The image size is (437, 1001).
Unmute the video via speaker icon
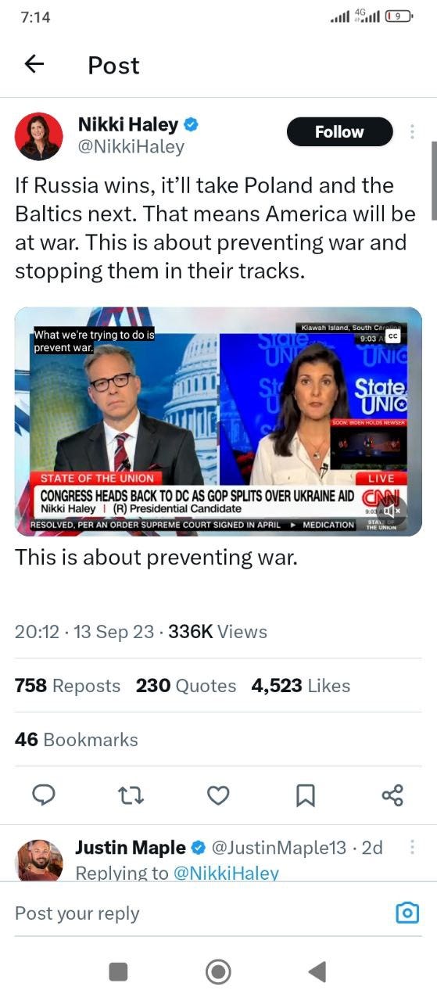click(x=392, y=511)
